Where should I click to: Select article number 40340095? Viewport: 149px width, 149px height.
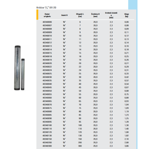tap(47, 122)
